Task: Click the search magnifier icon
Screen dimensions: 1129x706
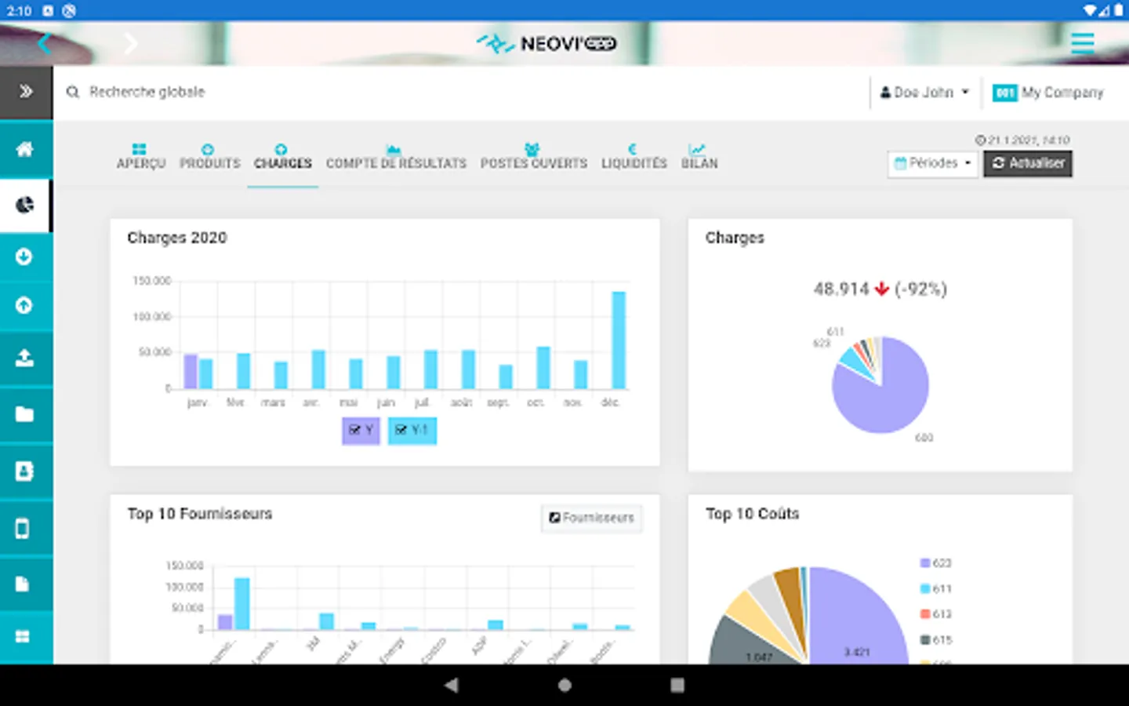Action: [x=73, y=93]
